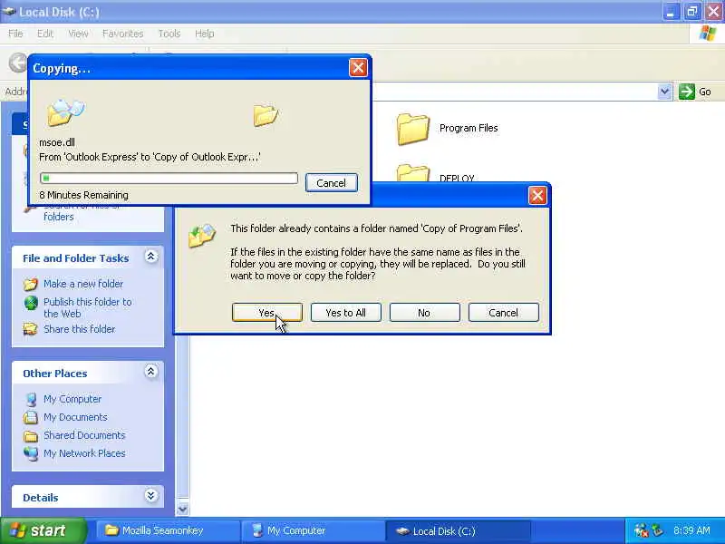
Task: Click the Back navigation button
Action: pos(18,63)
